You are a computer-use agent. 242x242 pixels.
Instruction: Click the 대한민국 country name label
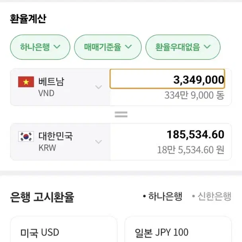55,136
